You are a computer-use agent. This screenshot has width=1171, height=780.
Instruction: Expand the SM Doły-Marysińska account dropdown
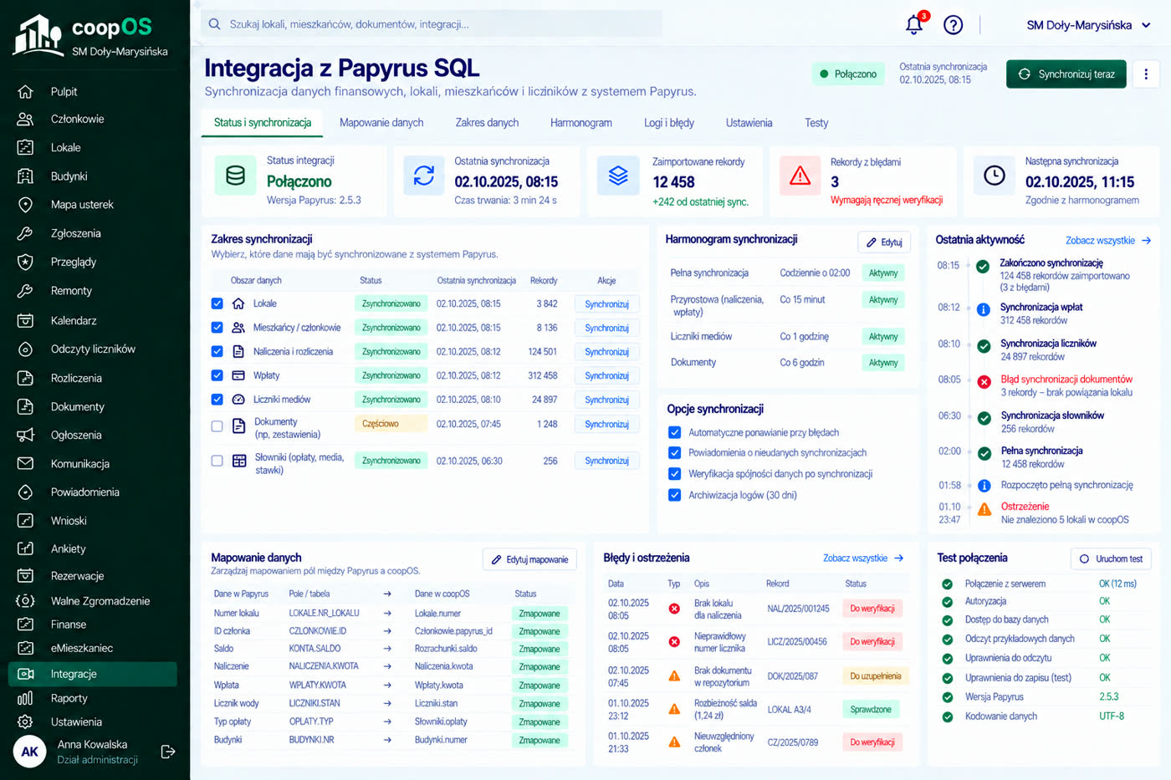coord(1088,25)
